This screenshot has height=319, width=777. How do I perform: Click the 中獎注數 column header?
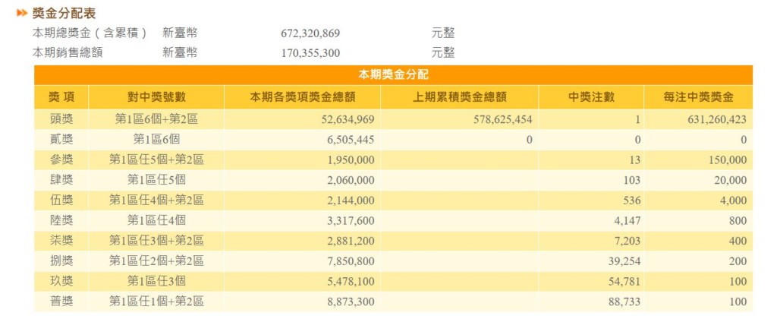(x=591, y=97)
